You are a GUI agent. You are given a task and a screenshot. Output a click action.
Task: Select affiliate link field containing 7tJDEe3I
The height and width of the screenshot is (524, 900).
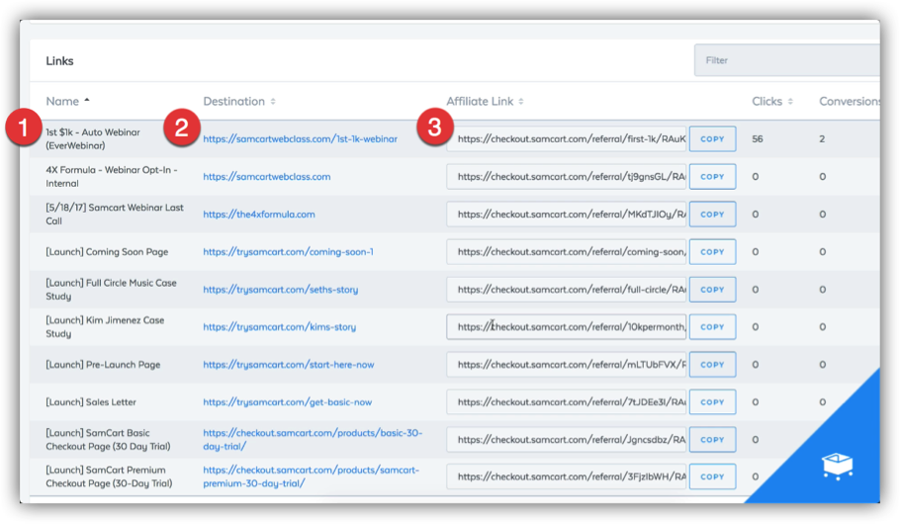(567, 402)
